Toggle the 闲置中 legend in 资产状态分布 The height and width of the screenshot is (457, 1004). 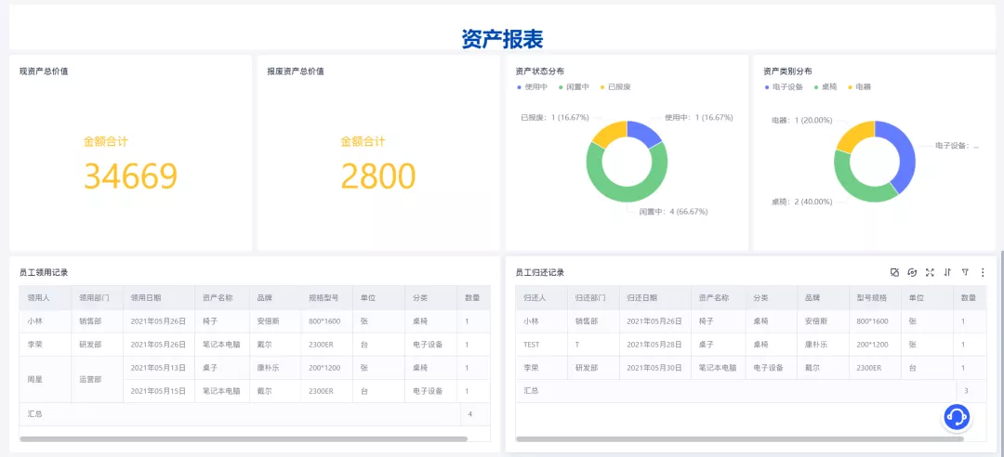pyautogui.click(x=573, y=87)
